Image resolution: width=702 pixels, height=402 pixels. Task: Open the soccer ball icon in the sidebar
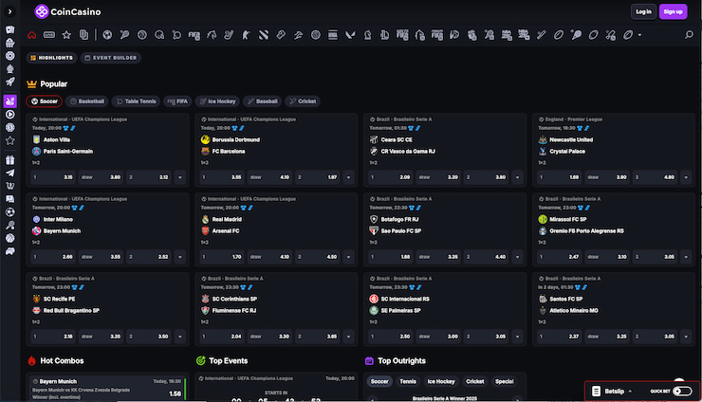point(9,211)
